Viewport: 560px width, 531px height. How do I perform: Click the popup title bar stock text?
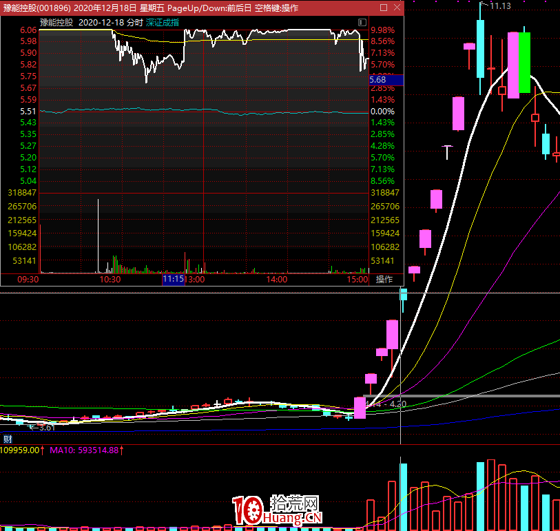point(151,8)
